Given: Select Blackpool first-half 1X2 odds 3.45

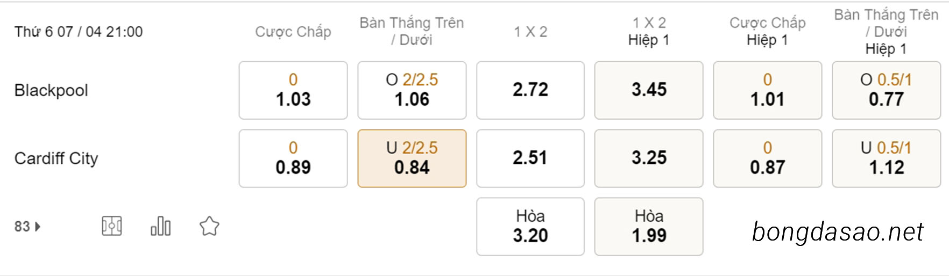Looking at the screenshot, I should (x=649, y=90).
